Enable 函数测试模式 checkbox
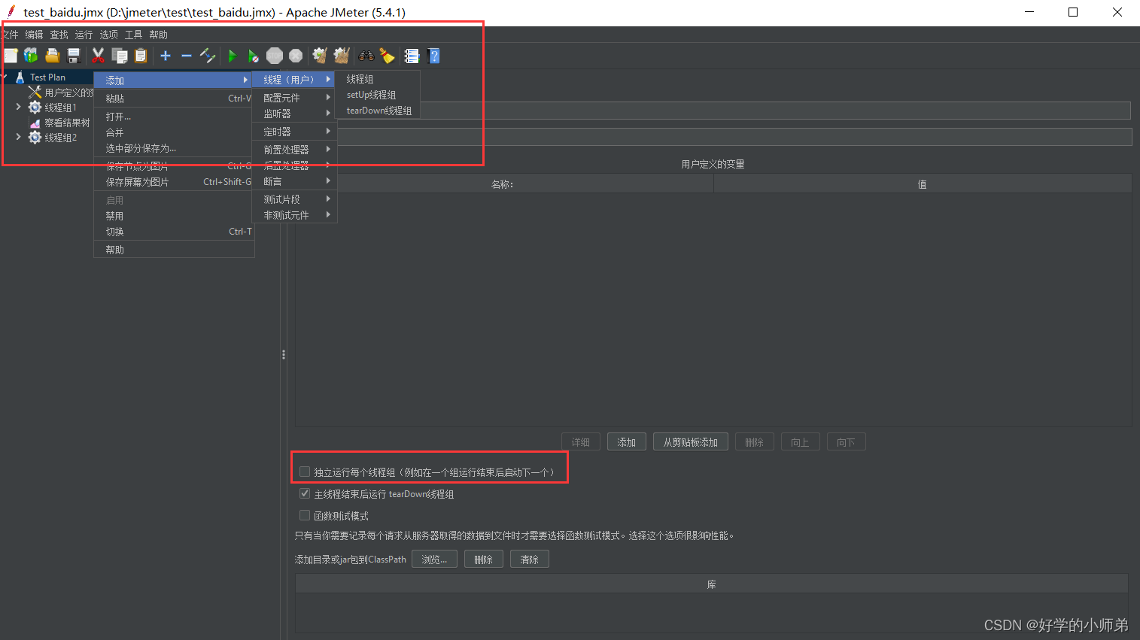 point(305,515)
